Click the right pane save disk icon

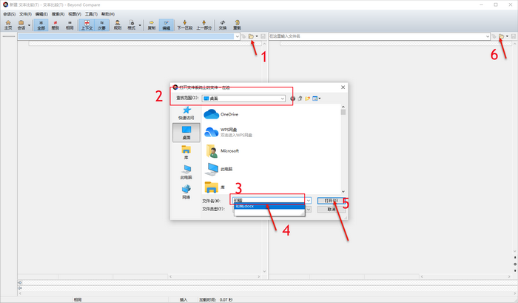pos(514,36)
